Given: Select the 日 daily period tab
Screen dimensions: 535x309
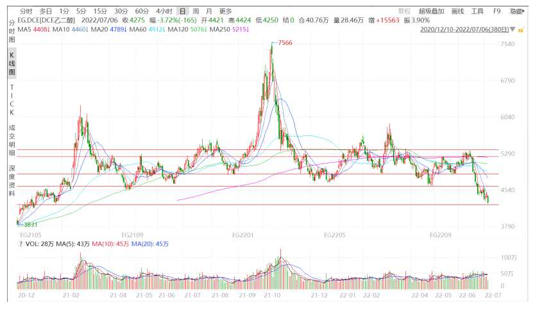Looking at the screenshot, I should [183, 12].
